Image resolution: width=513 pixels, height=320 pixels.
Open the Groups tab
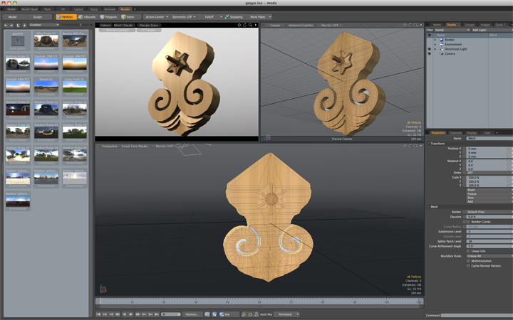pos(469,24)
